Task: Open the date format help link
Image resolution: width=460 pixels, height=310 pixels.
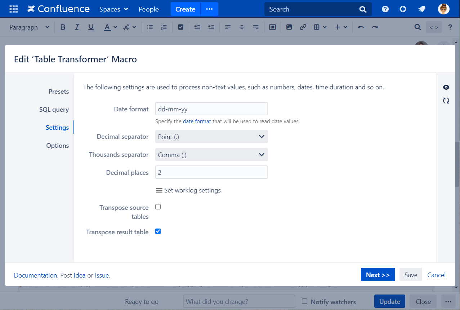Action: click(197, 121)
